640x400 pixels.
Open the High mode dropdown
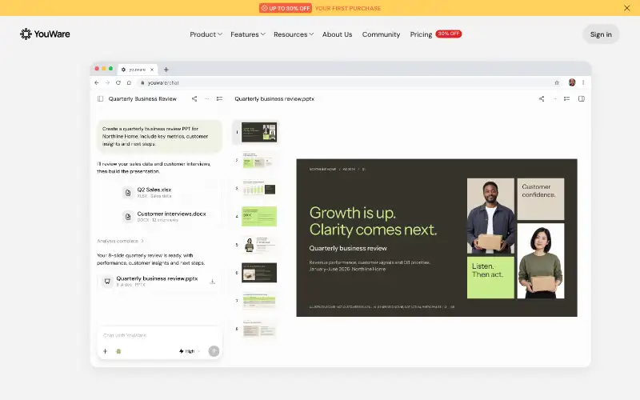[190, 351]
